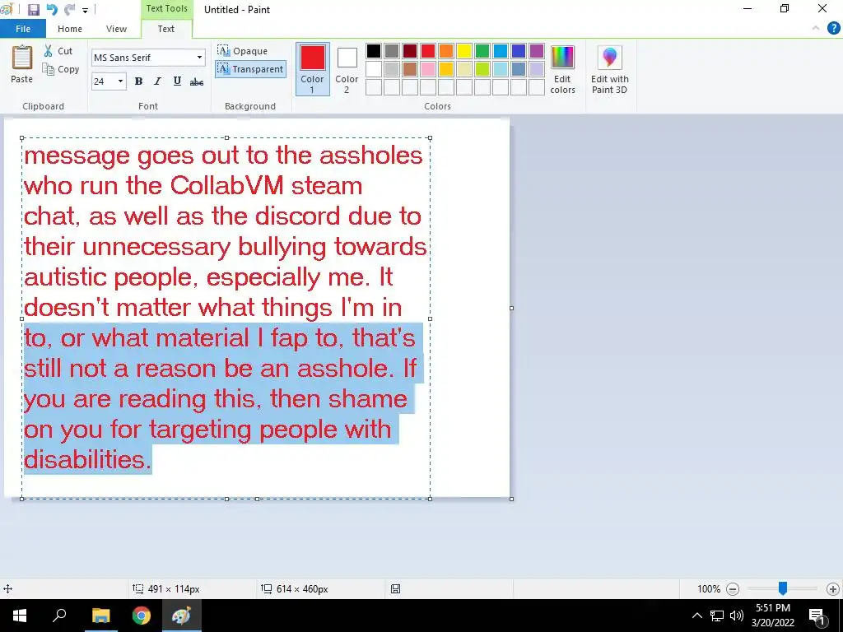The height and width of the screenshot is (632, 843).
Task: Switch to the View ribbon tab
Action: 116,29
